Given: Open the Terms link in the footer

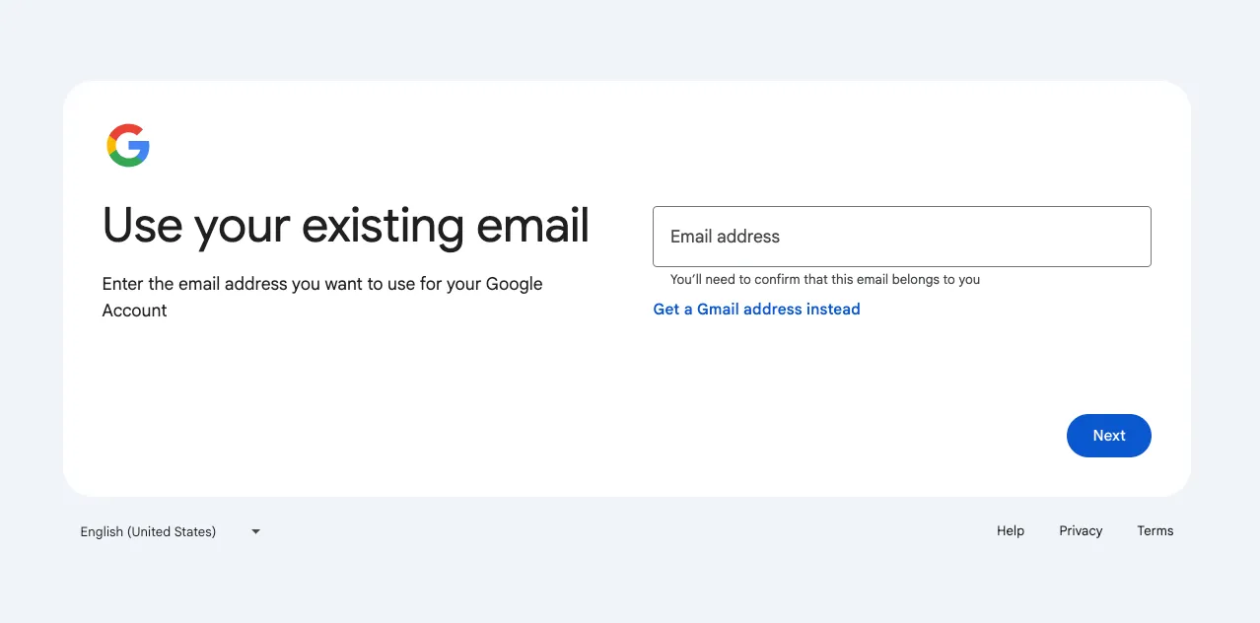Looking at the screenshot, I should tap(1155, 531).
